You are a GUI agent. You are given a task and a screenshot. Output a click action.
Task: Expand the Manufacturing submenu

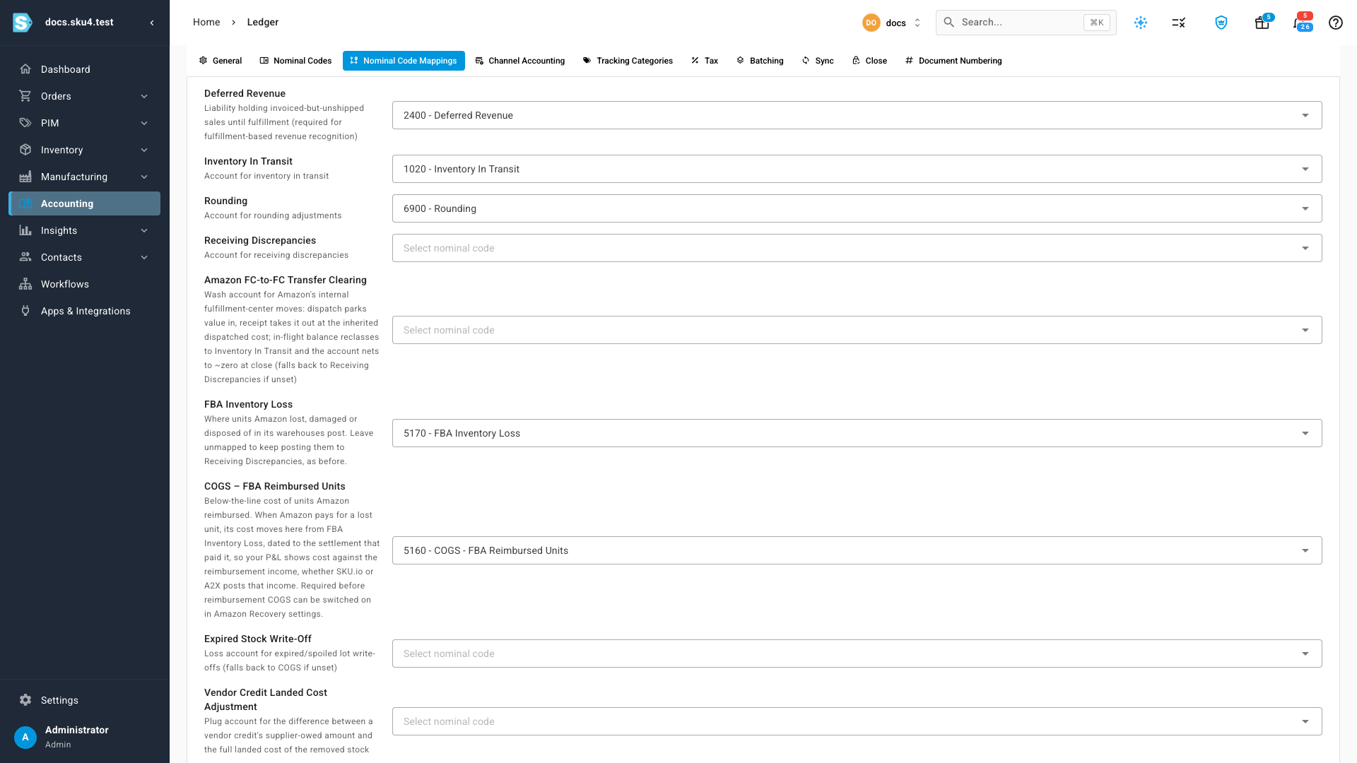144,177
